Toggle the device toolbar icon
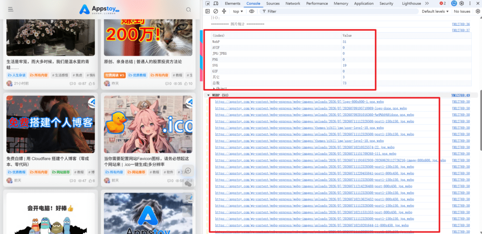482x234 pixels. click(216, 4)
